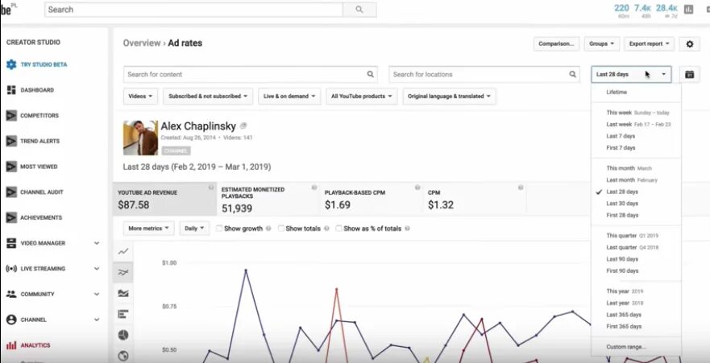710x363 pixels.
Task: Click the Community sidebar icon
Action: tap(11, 294)
